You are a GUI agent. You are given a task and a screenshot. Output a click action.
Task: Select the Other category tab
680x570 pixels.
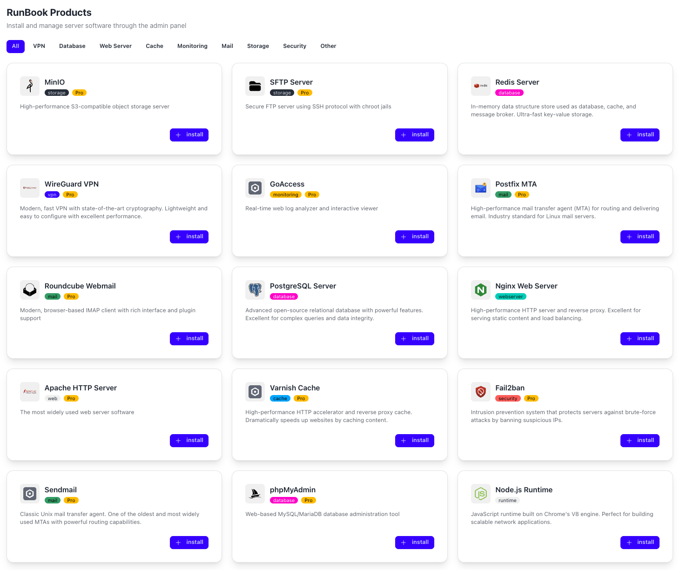tap(328, 46)
